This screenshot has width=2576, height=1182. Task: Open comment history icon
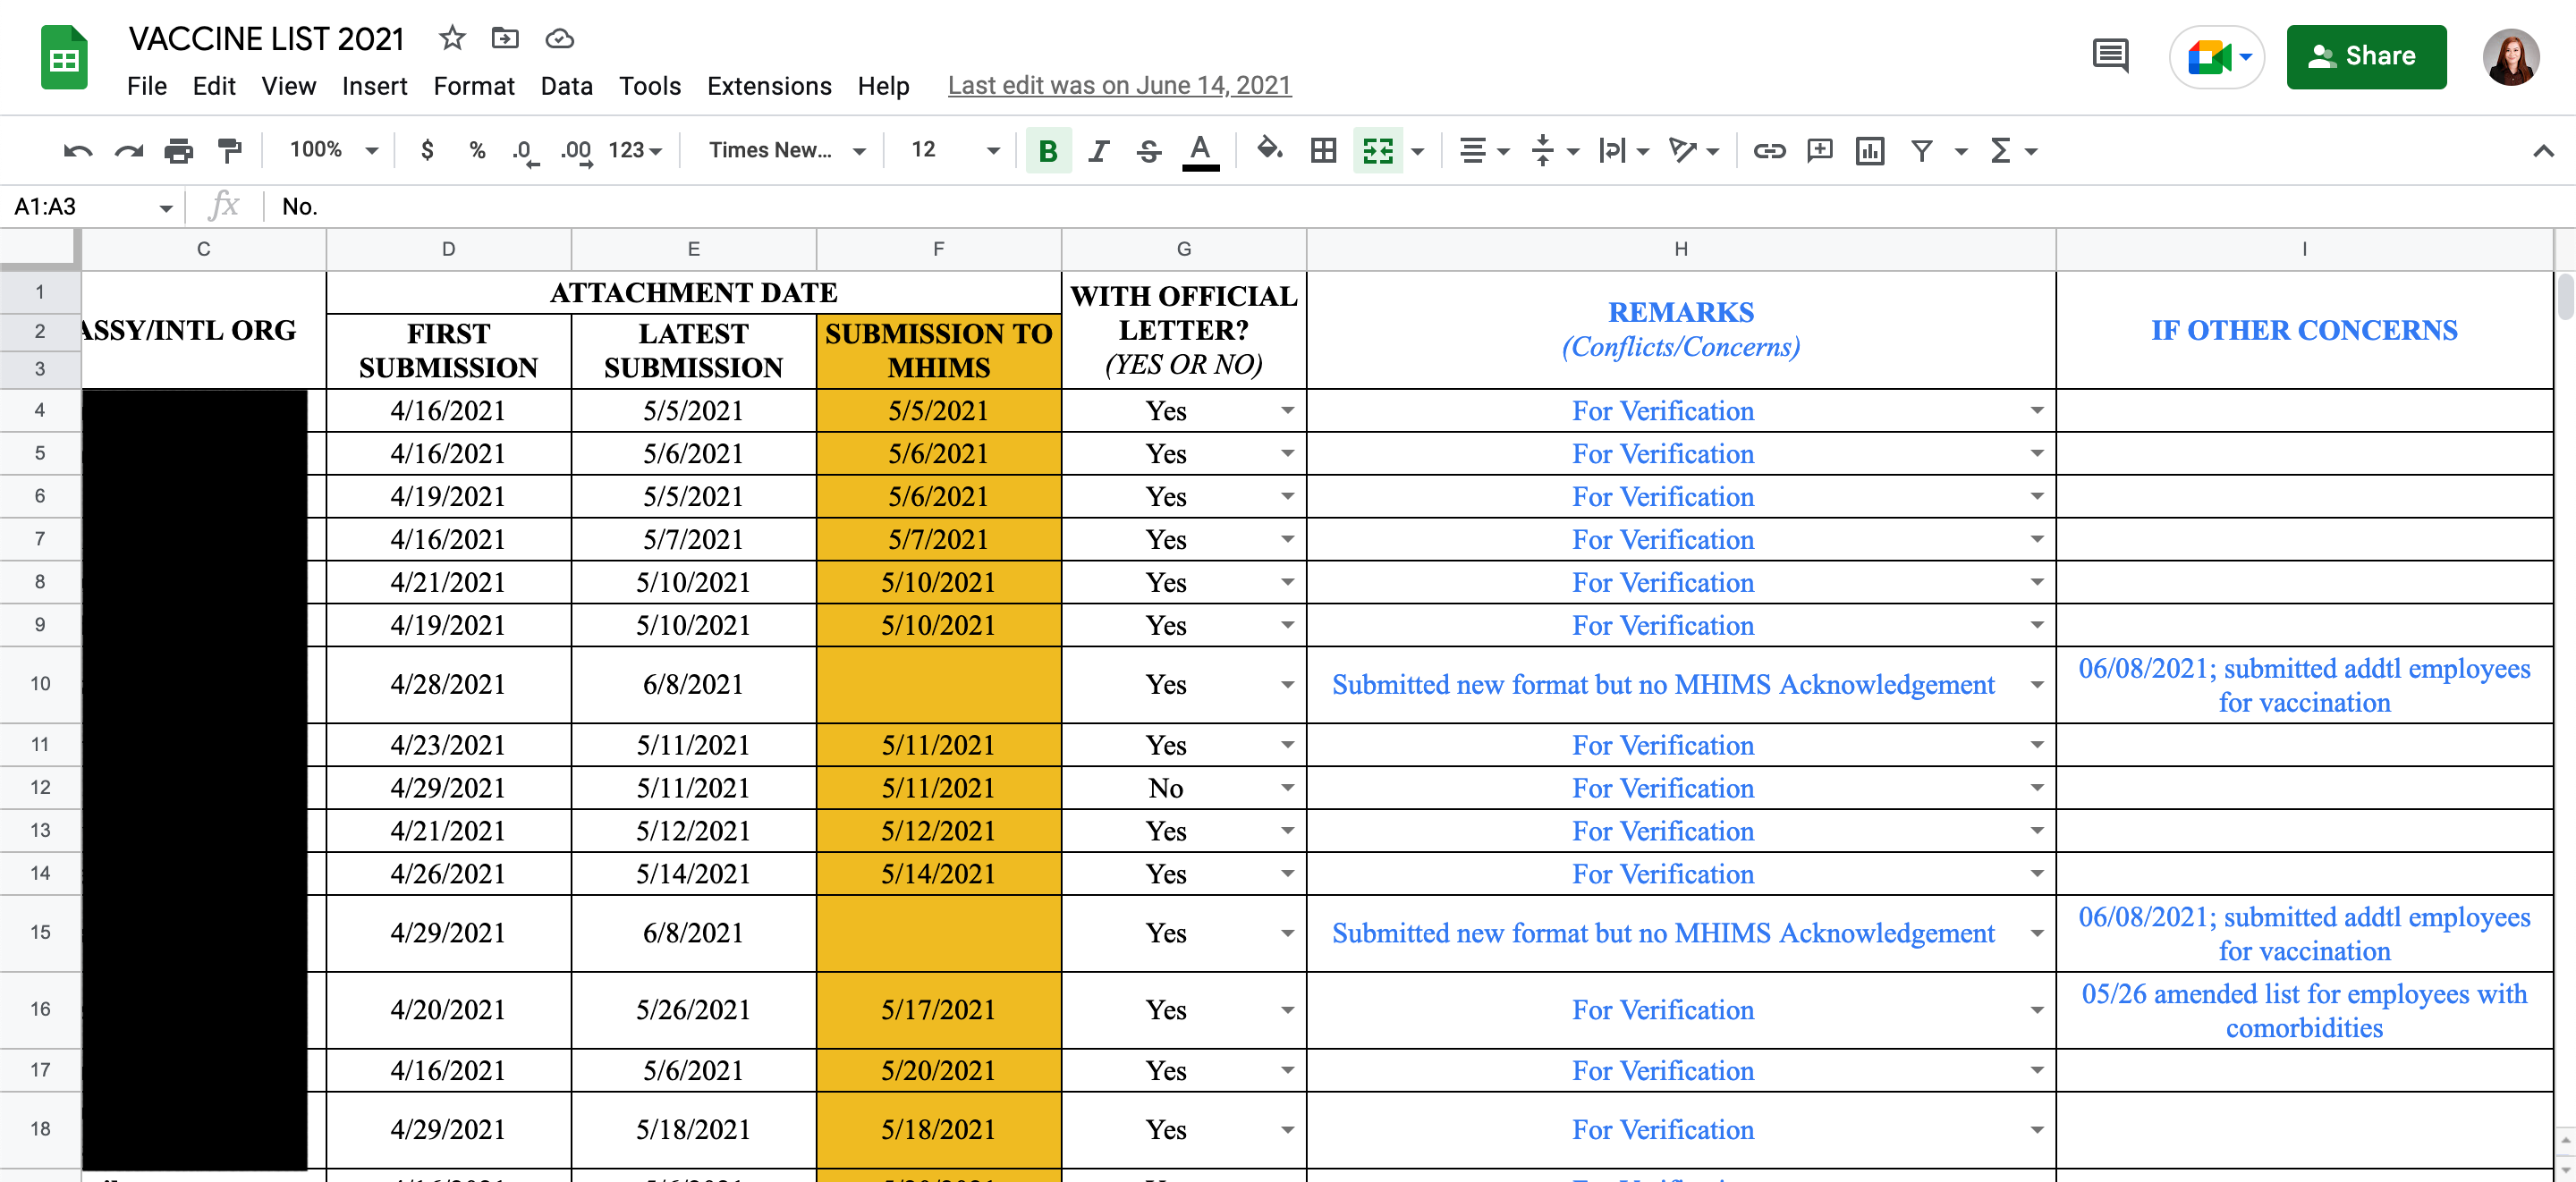[2110, 56]
